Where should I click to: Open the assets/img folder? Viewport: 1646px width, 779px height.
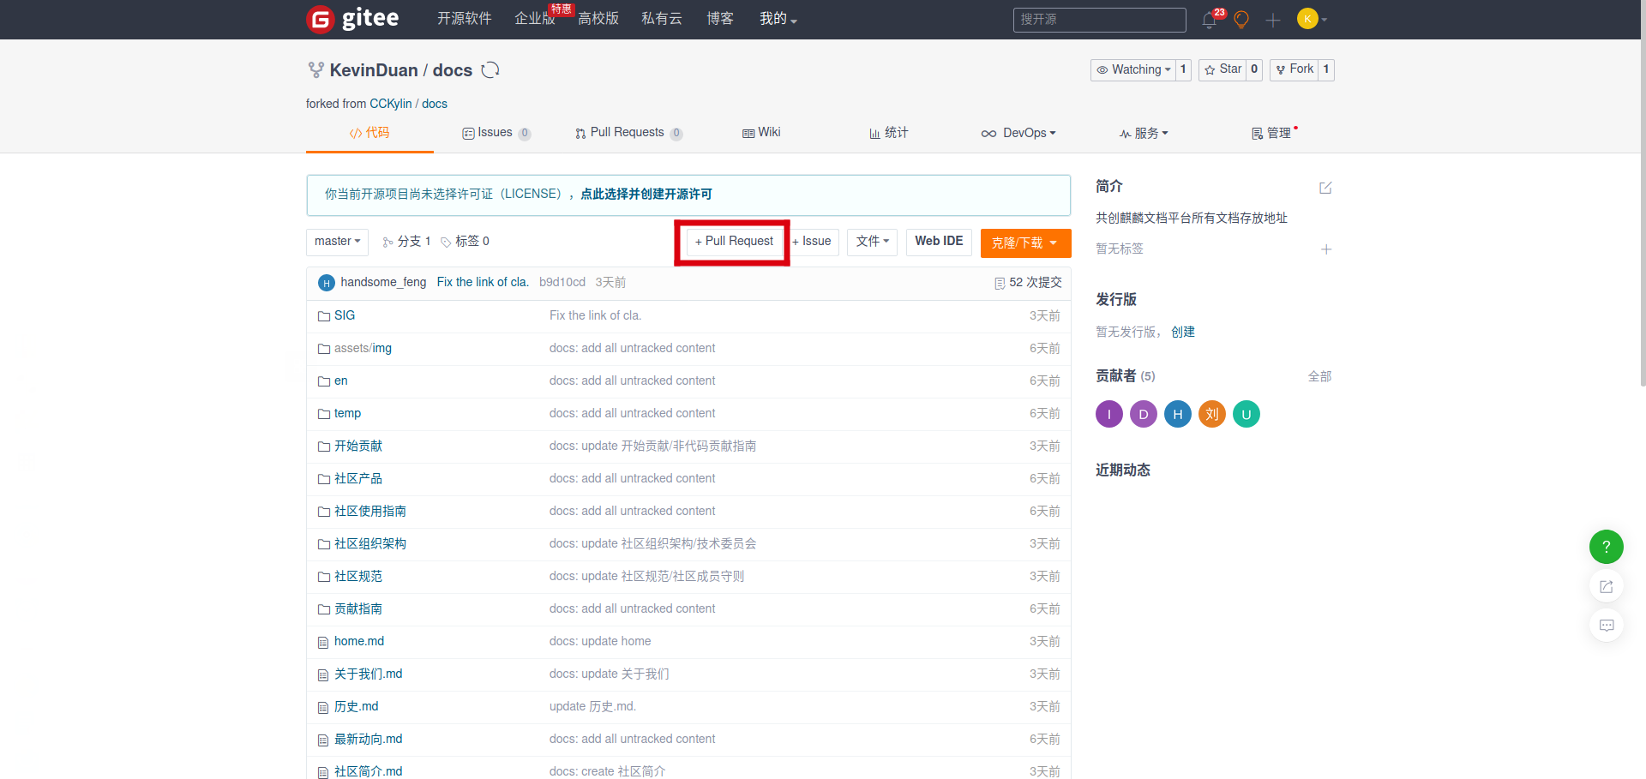click(363, 349)
